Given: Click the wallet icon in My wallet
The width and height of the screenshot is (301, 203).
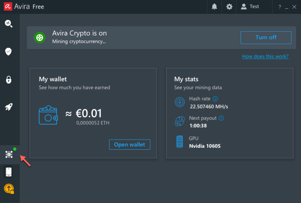Looking at the screenshot, I should 48,117.
